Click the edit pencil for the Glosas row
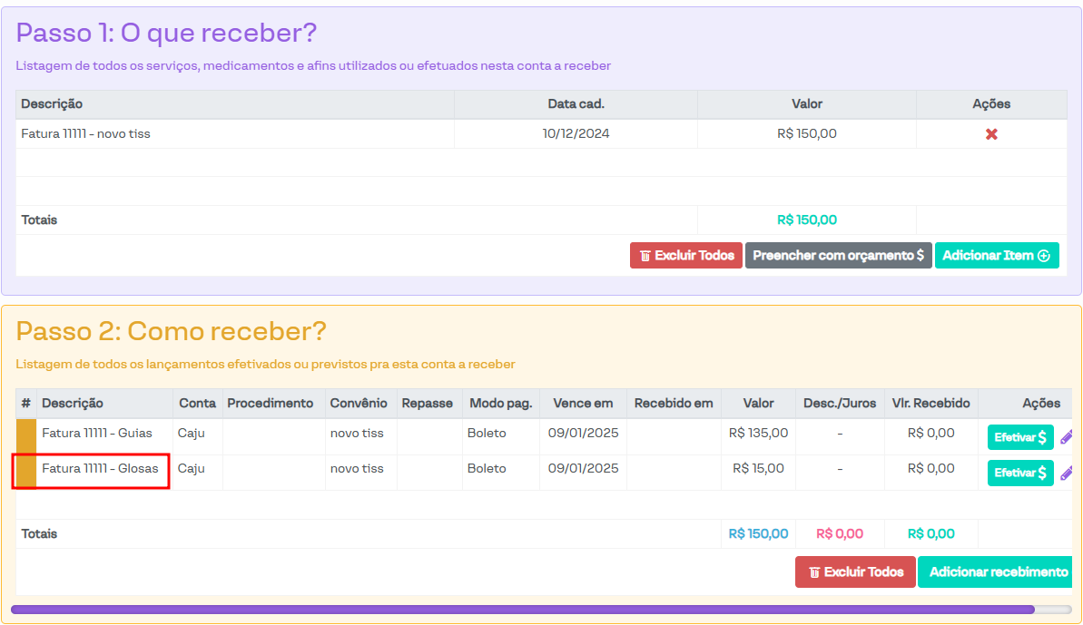Image resolution: width=1083 pixels, height=625 pixels. pos(1066,473)
